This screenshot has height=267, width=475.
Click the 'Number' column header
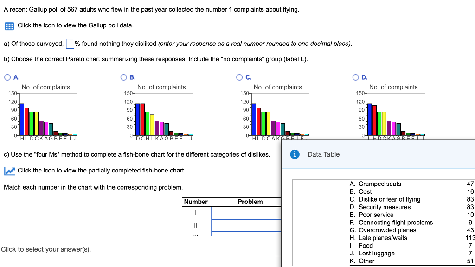[196, 202]
